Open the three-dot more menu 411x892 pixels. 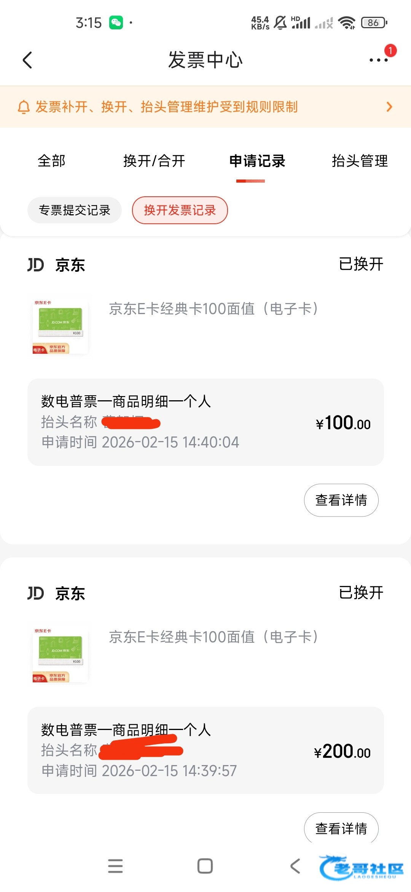[379, 60]
